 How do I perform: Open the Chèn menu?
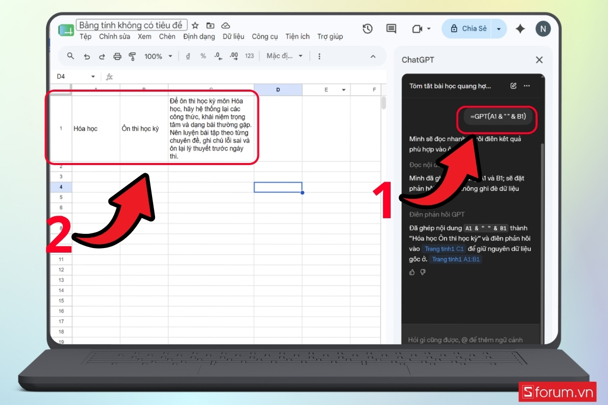[x=167, y=36]
